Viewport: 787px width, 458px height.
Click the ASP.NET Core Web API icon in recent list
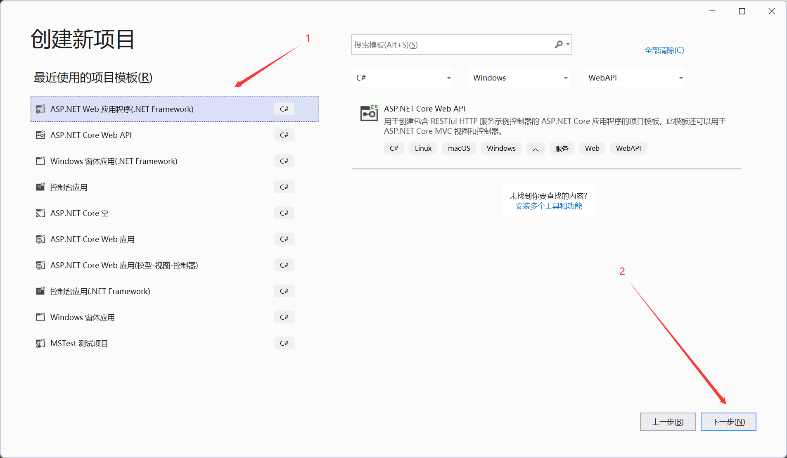[40, 135]
